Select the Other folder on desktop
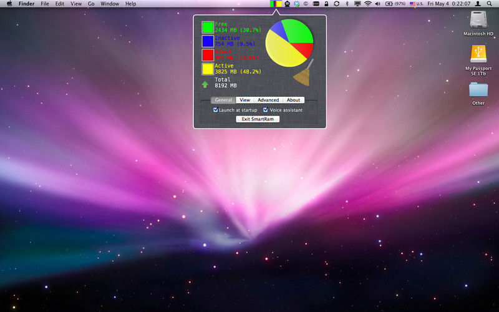The height and width of the screenshot is (312, 499). tap(478, 89)
